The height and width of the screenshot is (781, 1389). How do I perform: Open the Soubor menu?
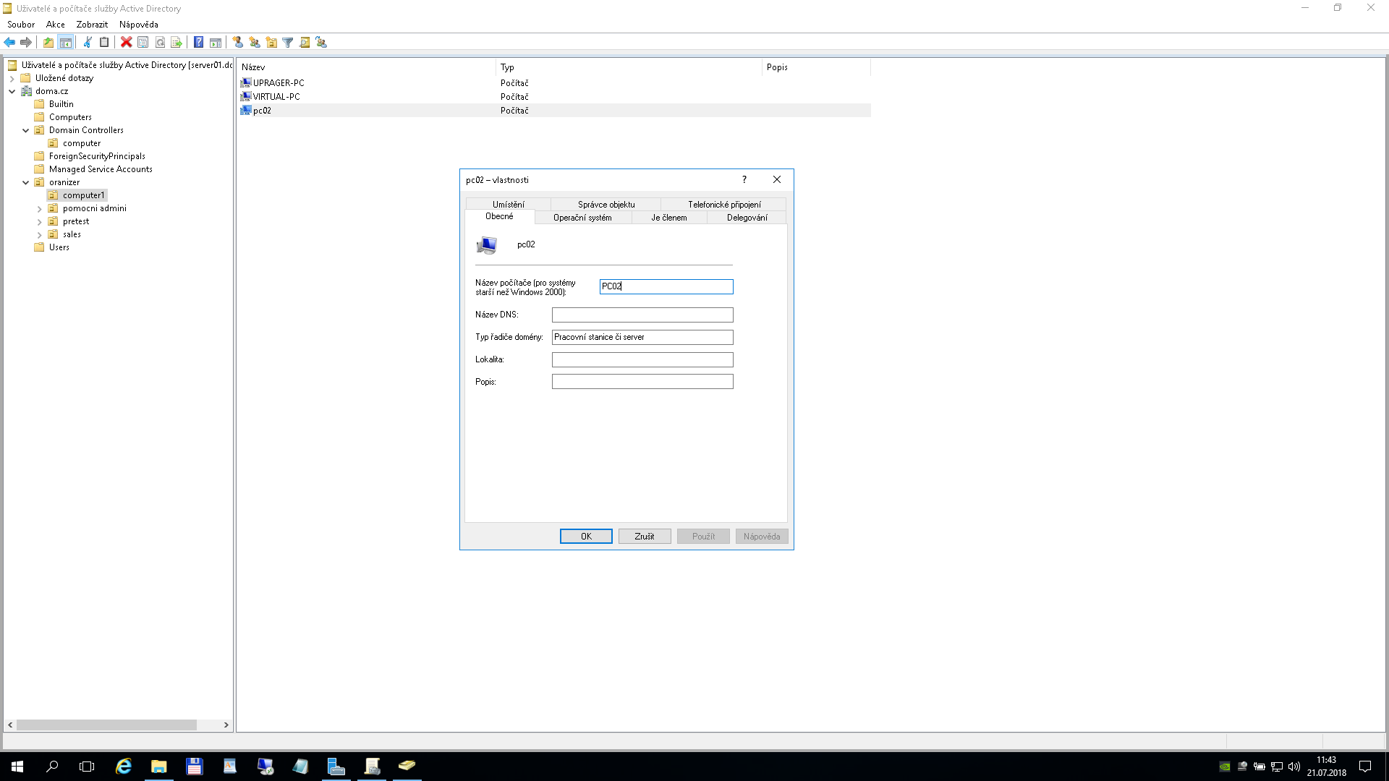click(x=21, y=25)
